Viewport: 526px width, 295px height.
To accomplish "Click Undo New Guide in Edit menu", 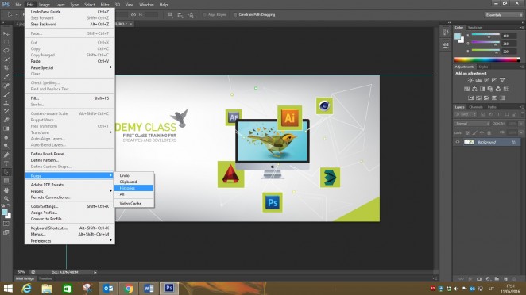I will (x=69, y=12).
